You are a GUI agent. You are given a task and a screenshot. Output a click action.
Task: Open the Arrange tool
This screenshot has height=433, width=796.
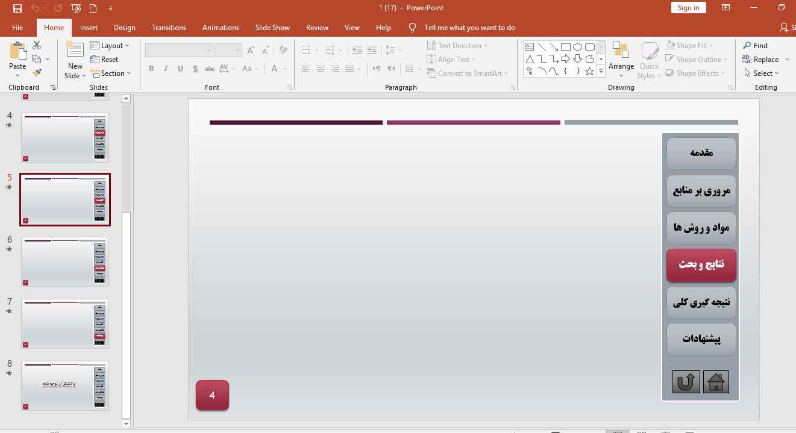click(x=621, y=60)
